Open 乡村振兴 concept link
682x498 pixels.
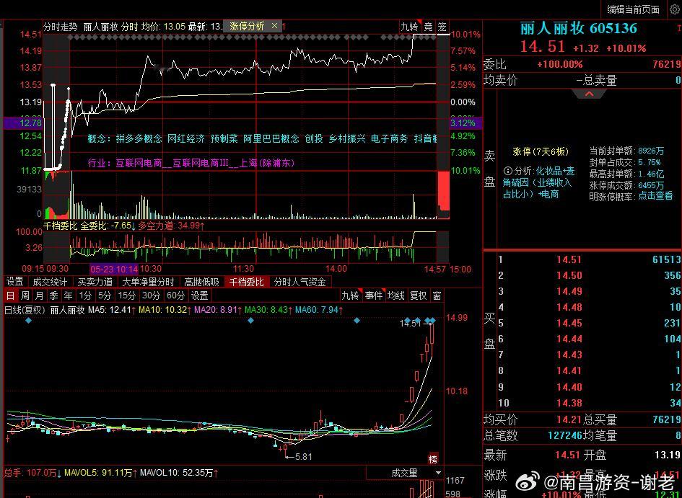coord(346,138)
